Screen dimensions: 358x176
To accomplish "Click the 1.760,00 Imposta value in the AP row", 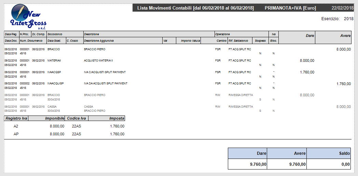I will click(117, 134).
